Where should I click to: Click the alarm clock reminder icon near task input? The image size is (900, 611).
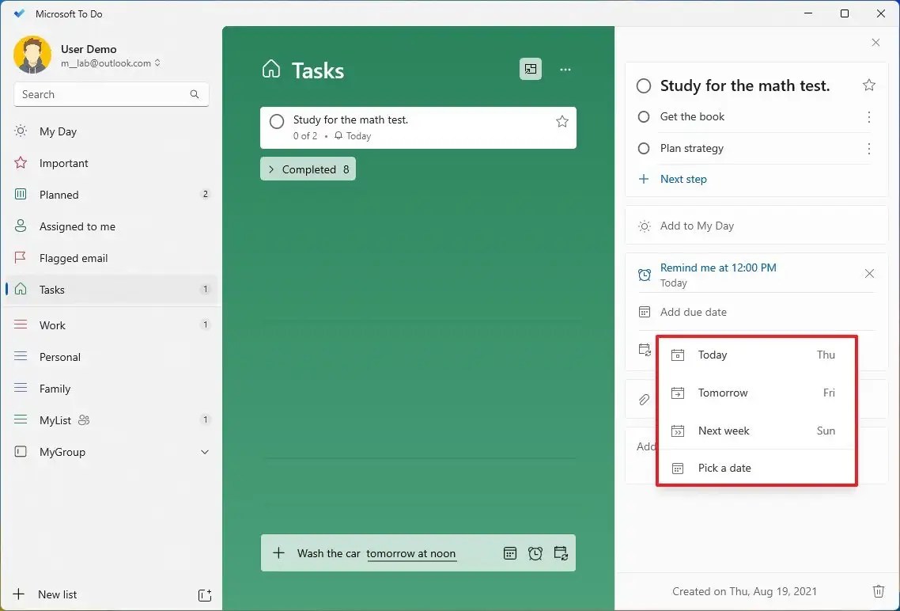click(535, 553)
